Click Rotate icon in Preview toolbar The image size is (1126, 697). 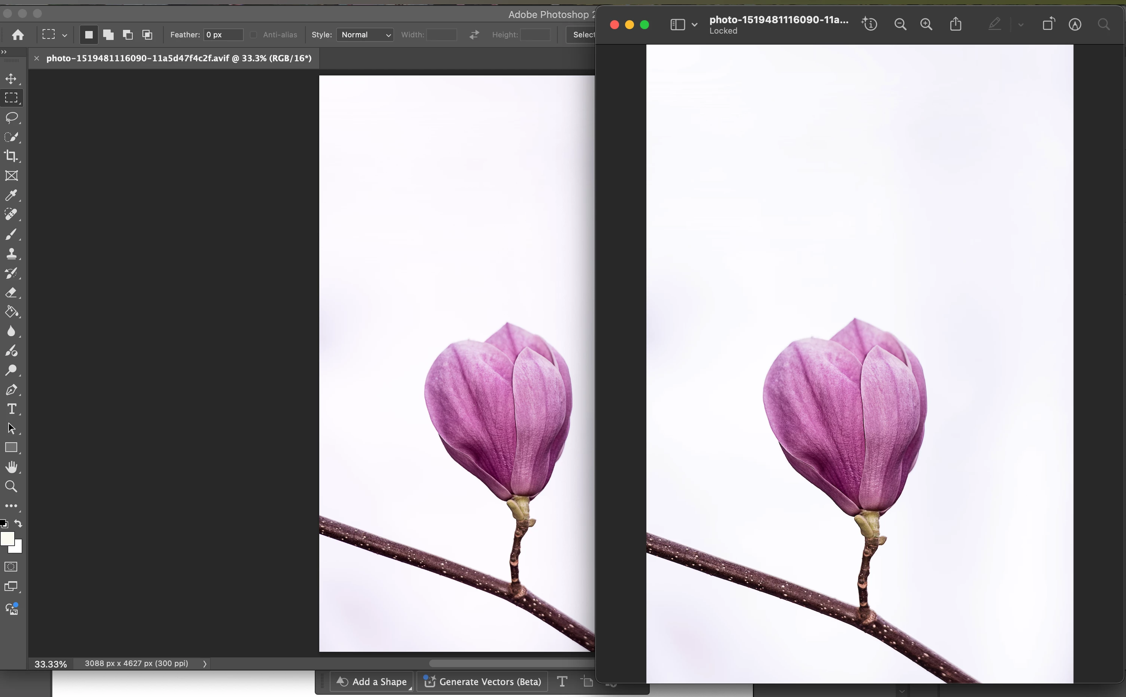[1048, 24]
